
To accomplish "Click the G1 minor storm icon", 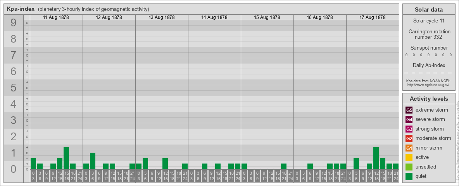I will coord(409,148).
